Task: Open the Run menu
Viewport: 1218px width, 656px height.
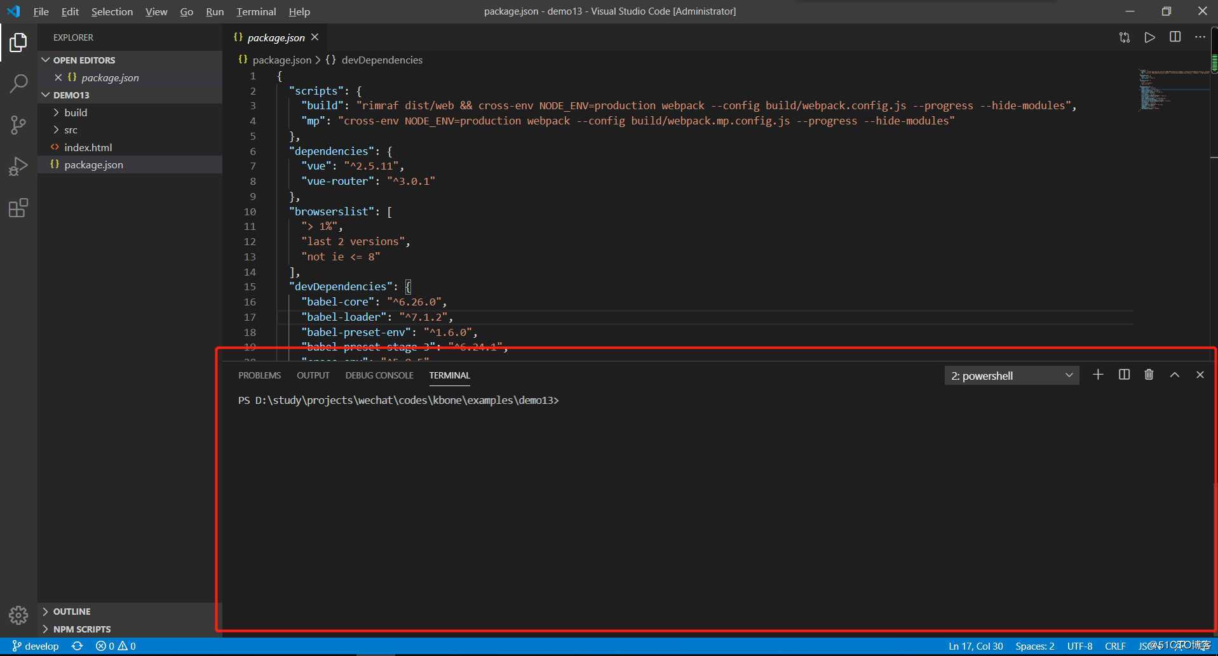Action: click(215, 11)
